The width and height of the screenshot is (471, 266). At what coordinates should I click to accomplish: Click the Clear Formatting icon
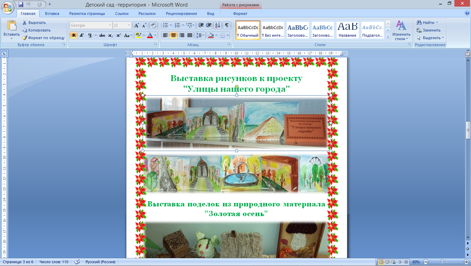pyautogui.click(x=153, y=25)
